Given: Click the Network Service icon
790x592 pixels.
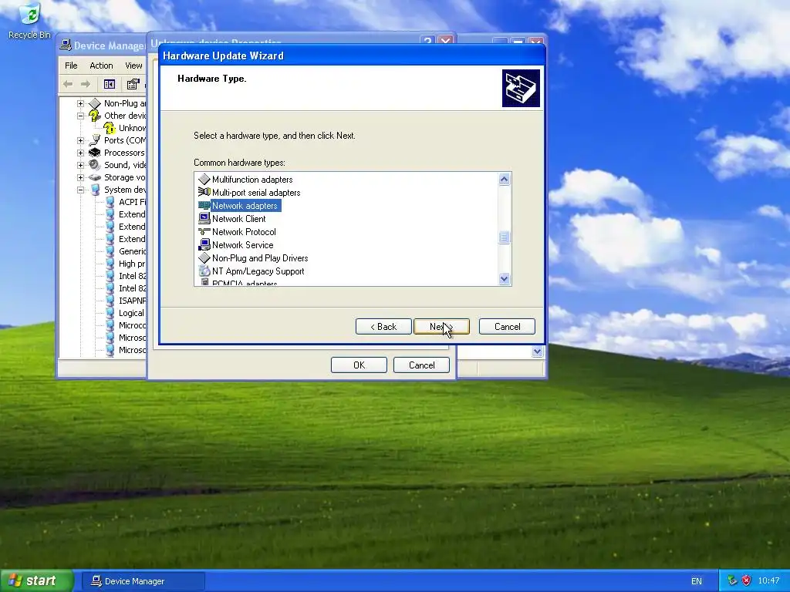Looking at the screenshot, I should (x=204, y=244).
